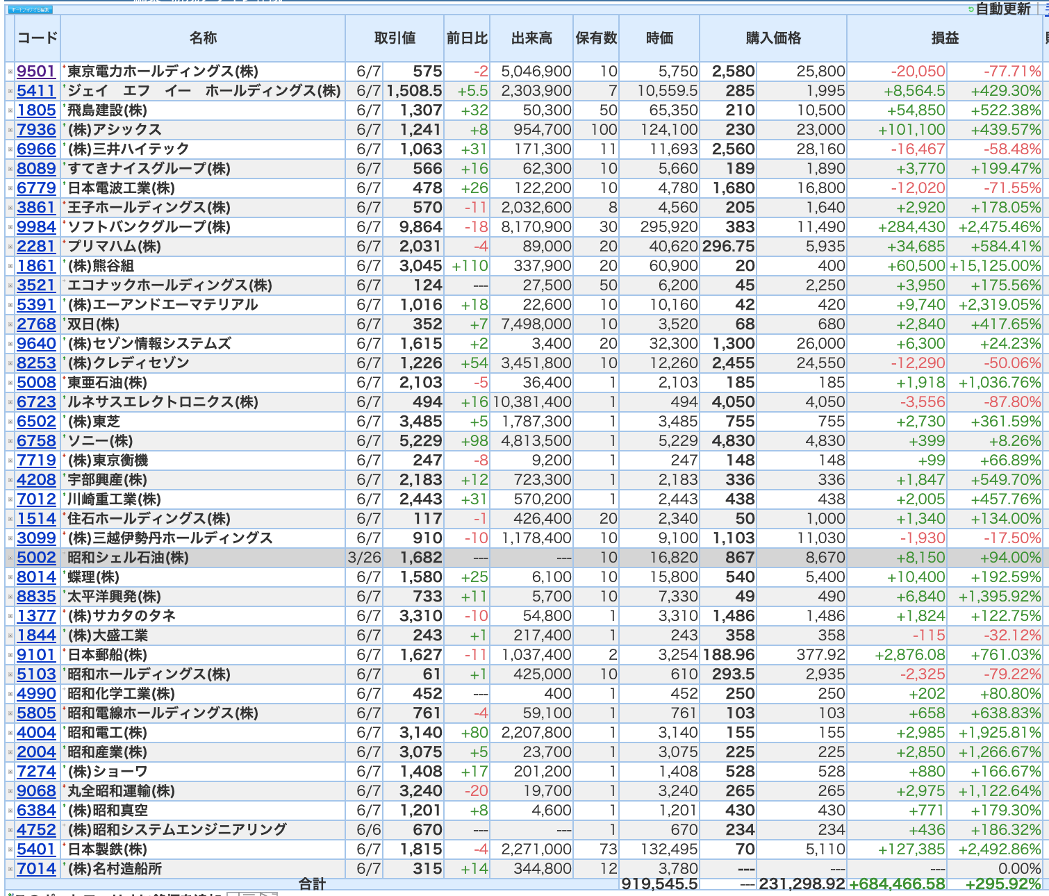This screenshot has width=1049, height=896.
Task: Open stock code link 7014
Action: click(x=36, y=869)
